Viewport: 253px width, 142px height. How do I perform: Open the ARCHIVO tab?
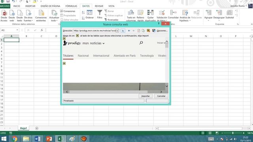(5, 6)
